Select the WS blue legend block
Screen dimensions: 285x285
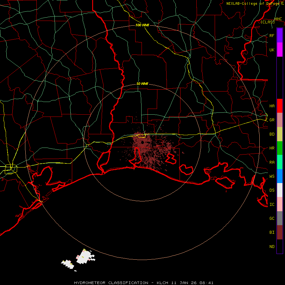280,176
